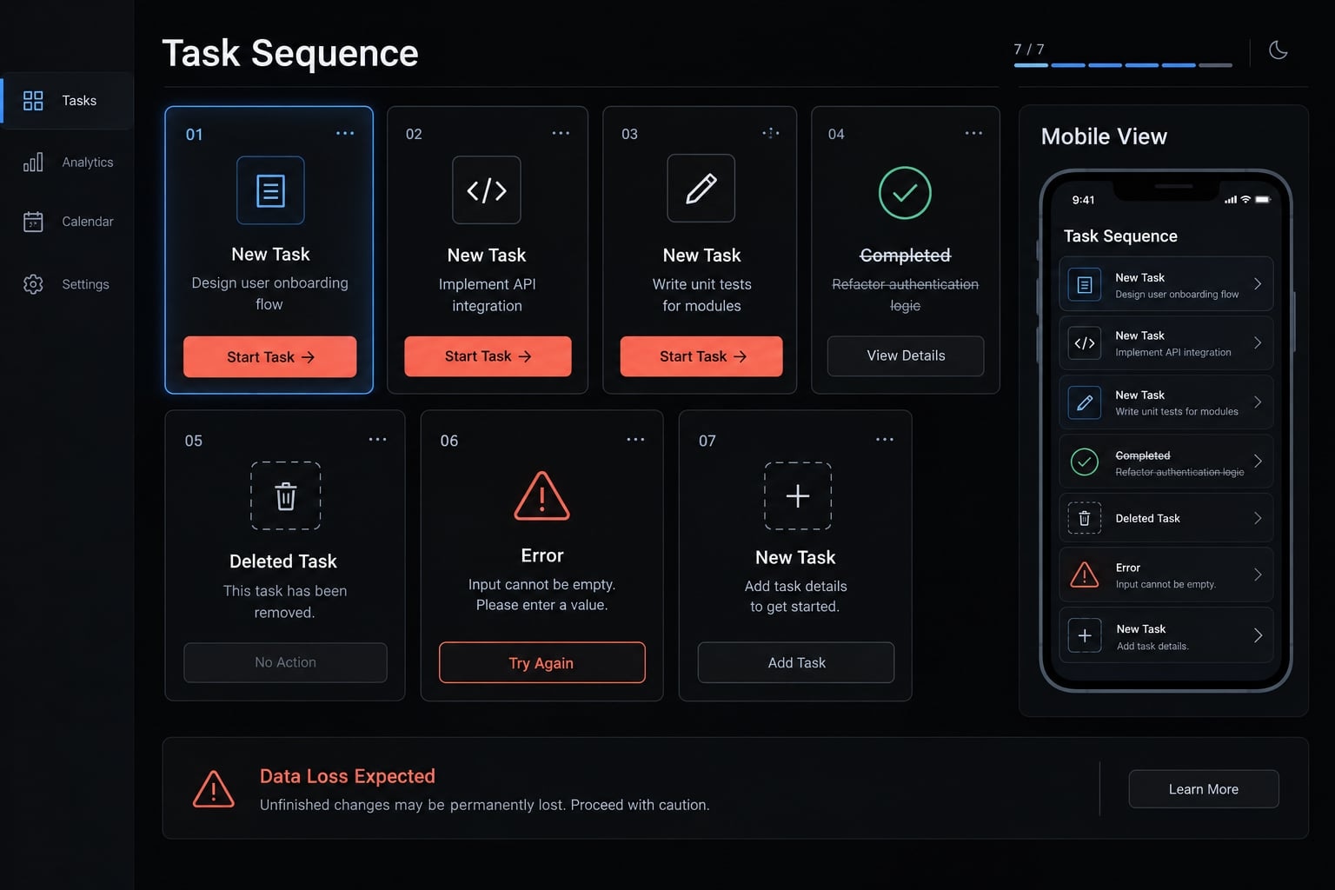Open the more options menu on card 01
The width and height of the screenshot is (1335, 890).
[x=345, y=134]
